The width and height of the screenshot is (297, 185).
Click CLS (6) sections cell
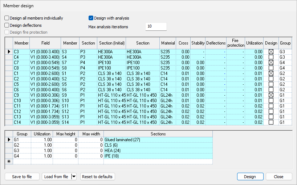(158, 145)
